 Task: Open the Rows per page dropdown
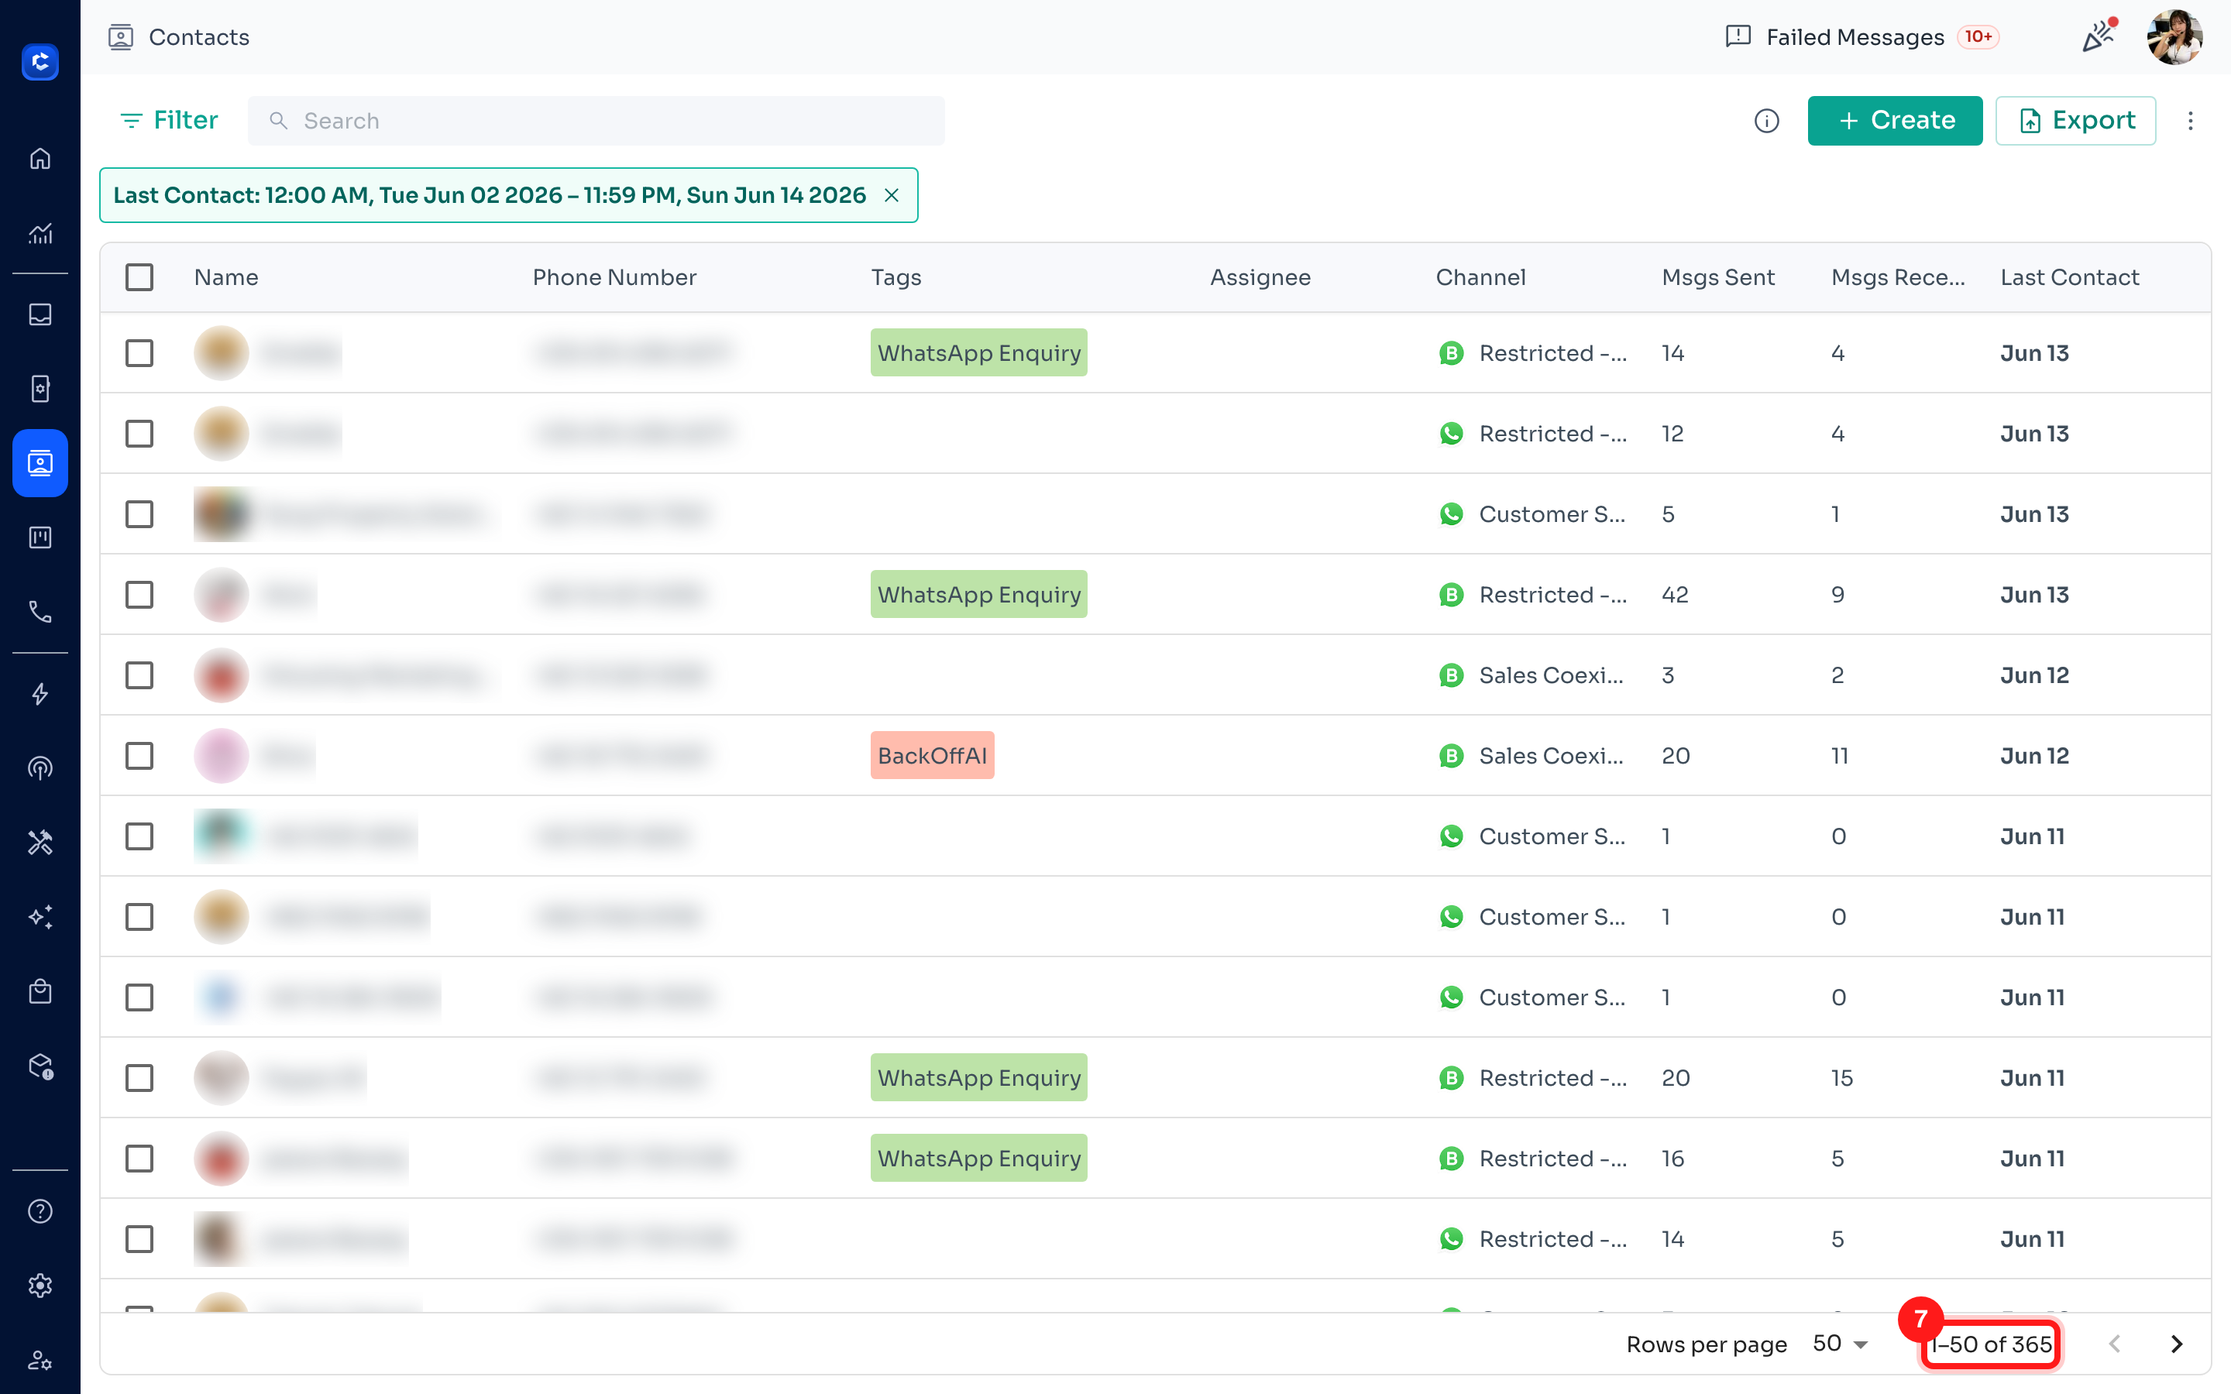[1840, 1344]
